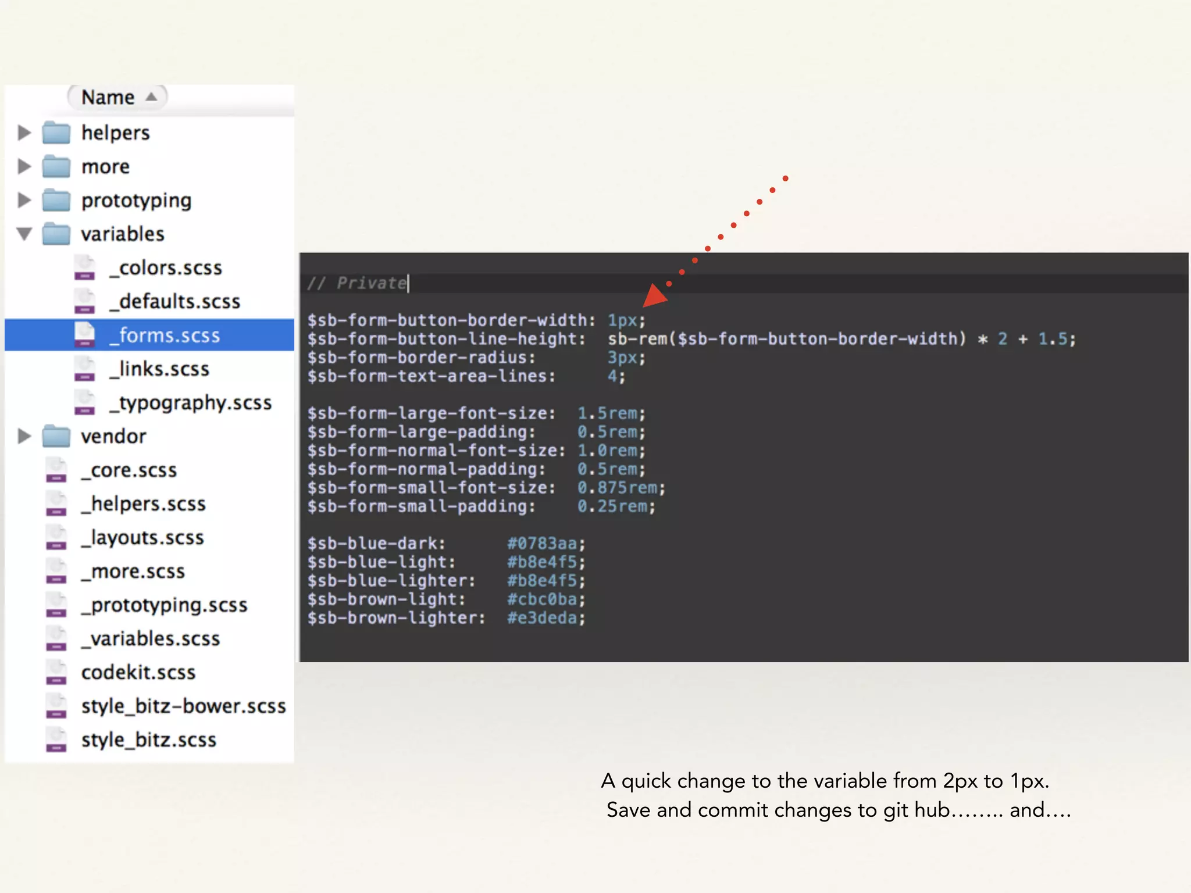Click the style_bitz-bower.scss file icon

pos(56,706)
